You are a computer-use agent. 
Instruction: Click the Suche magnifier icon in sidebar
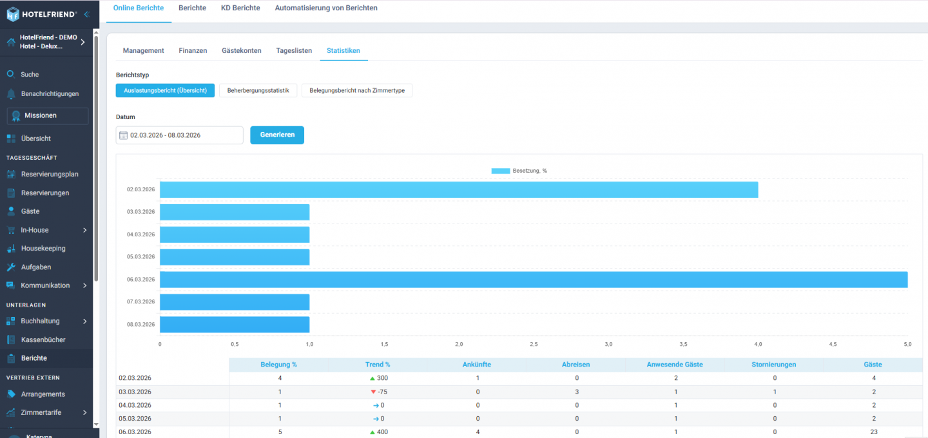click(11, 74)
